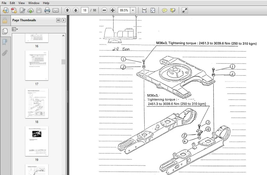
Task: Open the Help menu
Action: 46,3
